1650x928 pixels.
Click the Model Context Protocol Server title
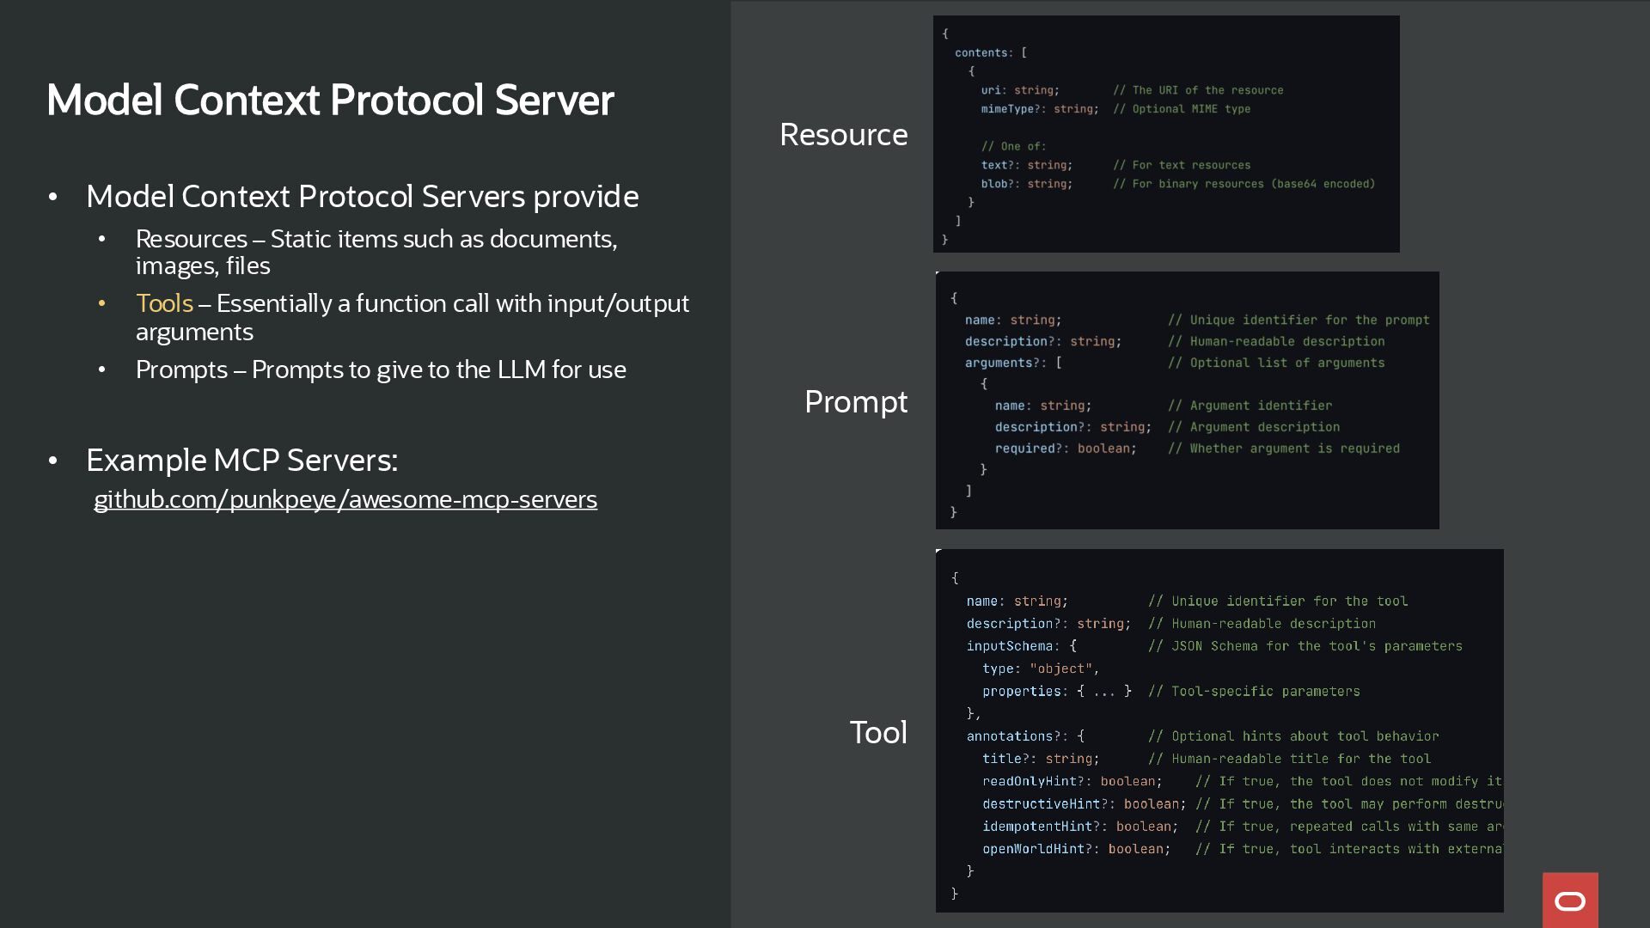click(330, 100)
